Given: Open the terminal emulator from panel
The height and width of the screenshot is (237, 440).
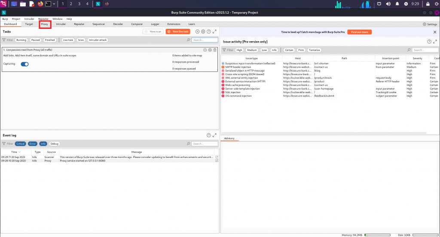Looking at the screenshot, I should 48,4.
